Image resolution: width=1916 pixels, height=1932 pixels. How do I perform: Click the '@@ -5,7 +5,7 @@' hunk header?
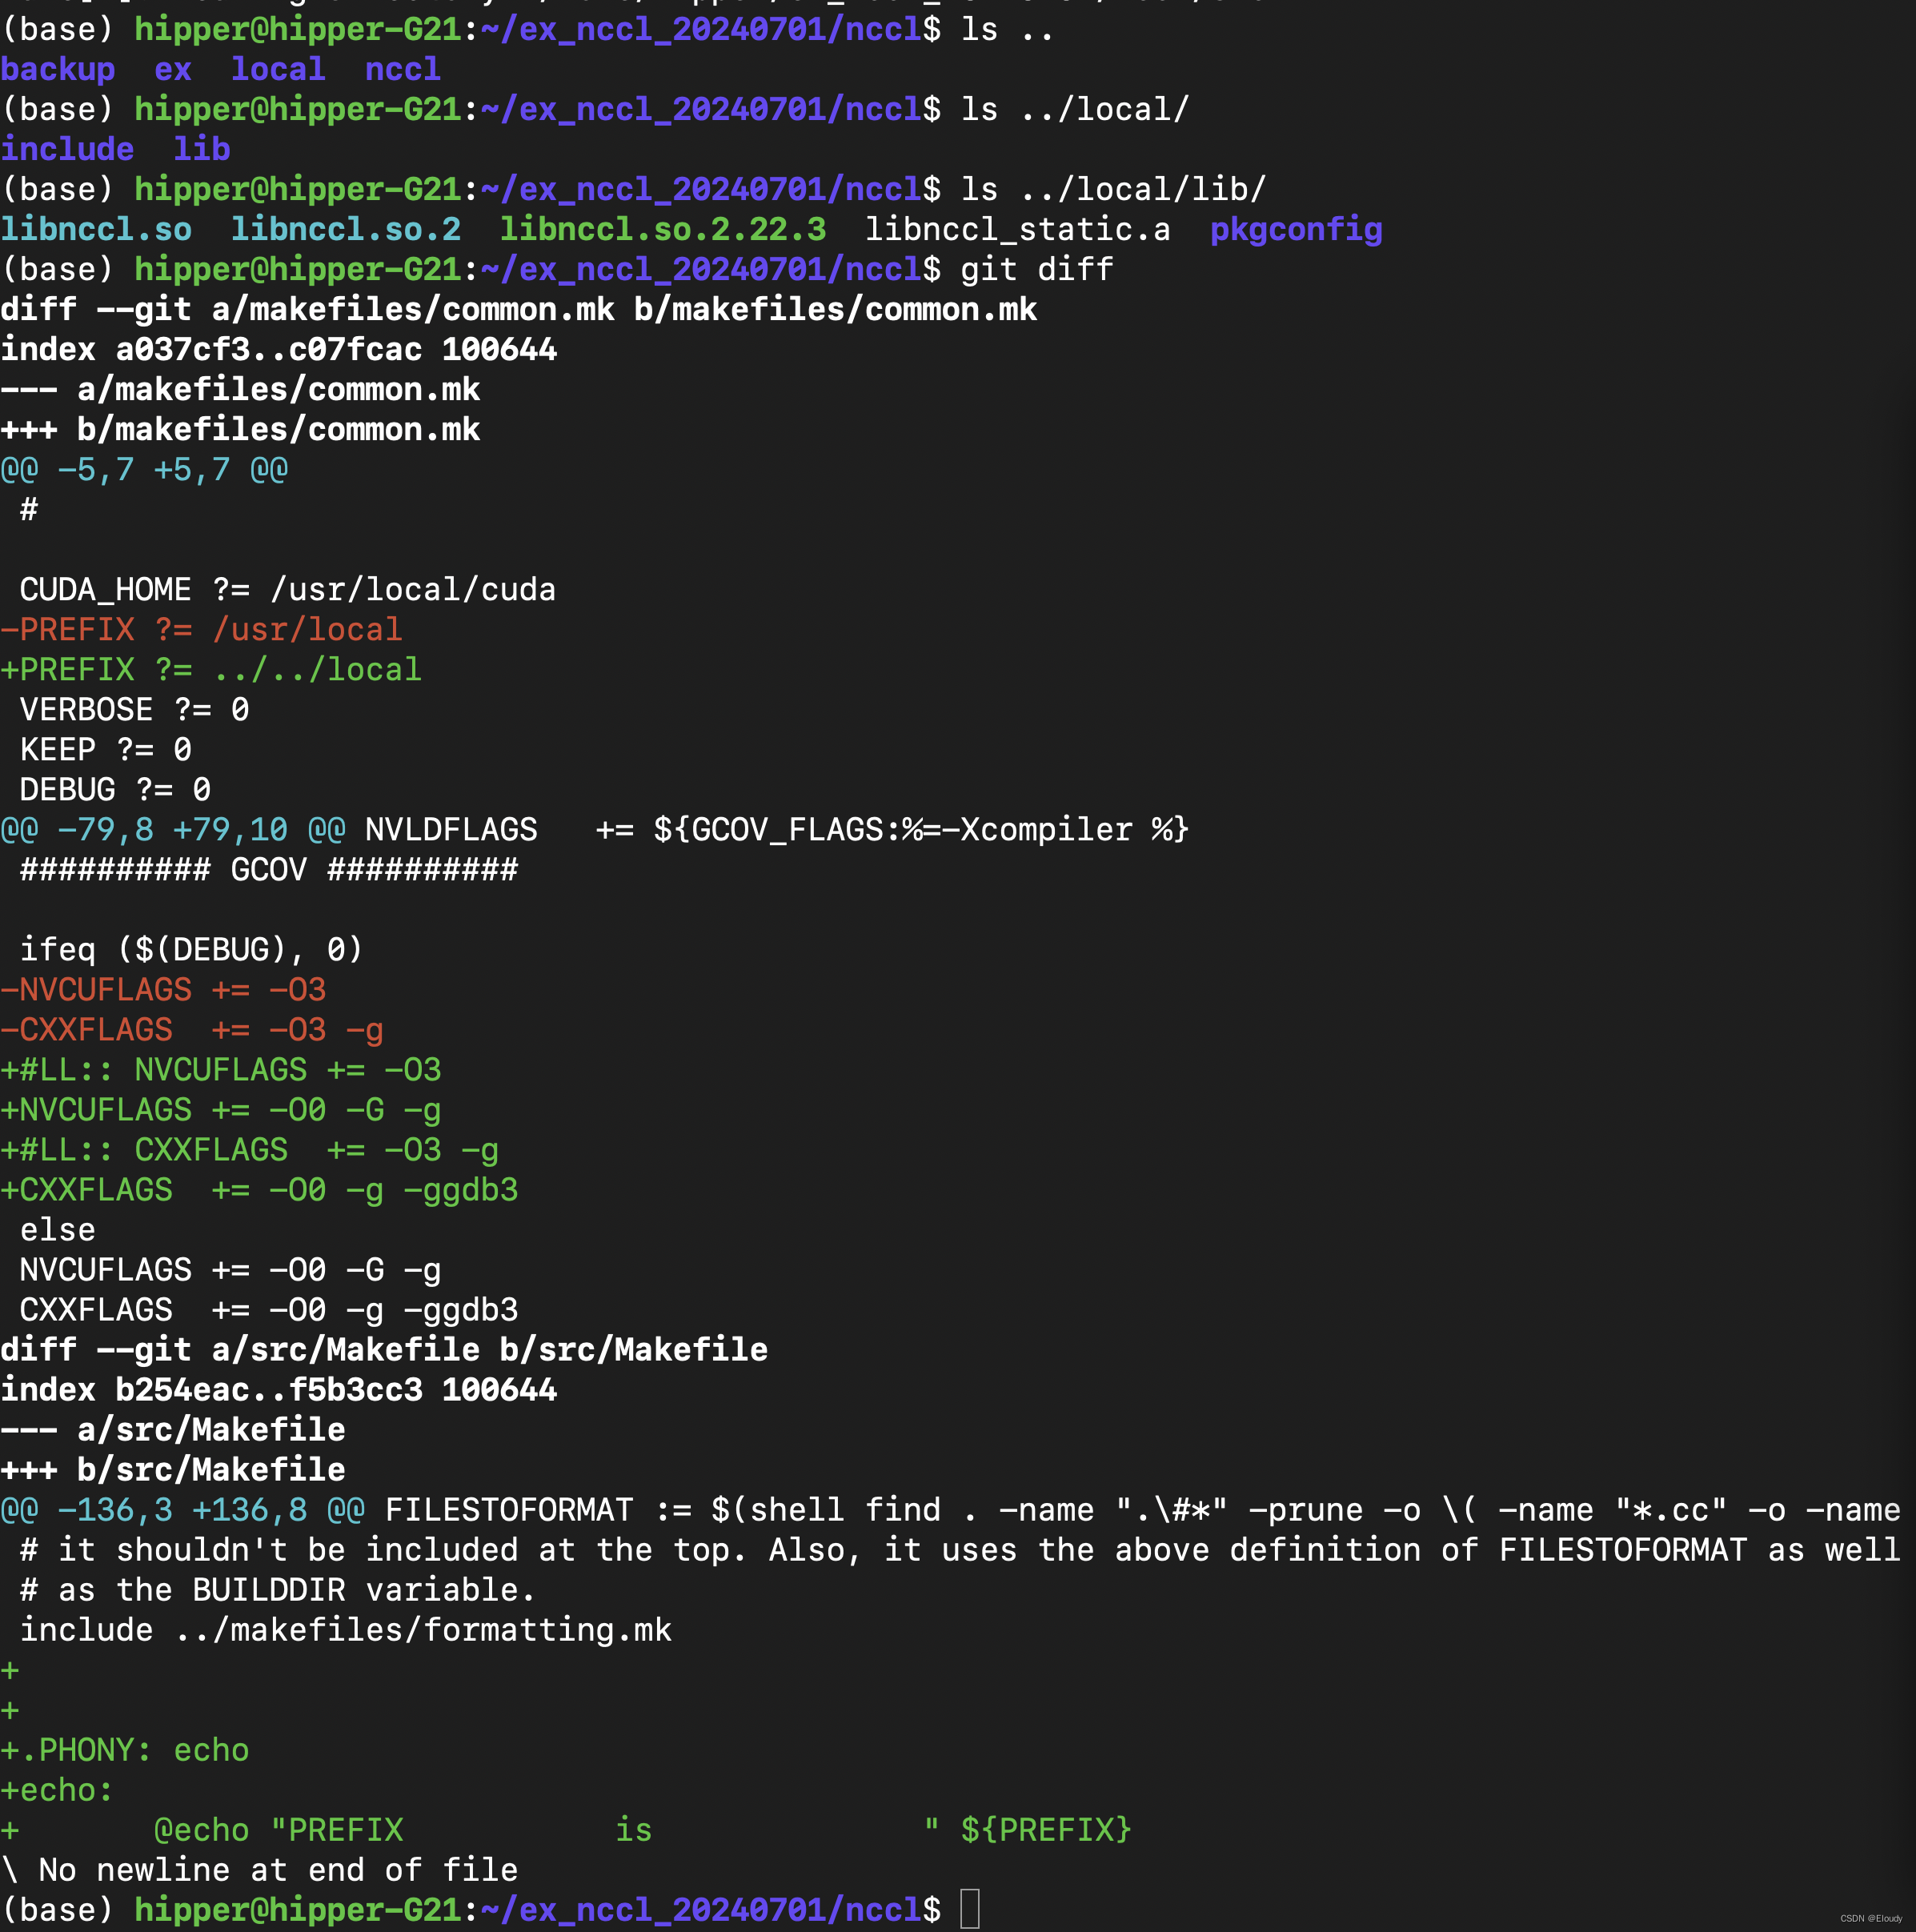point(144,469)
